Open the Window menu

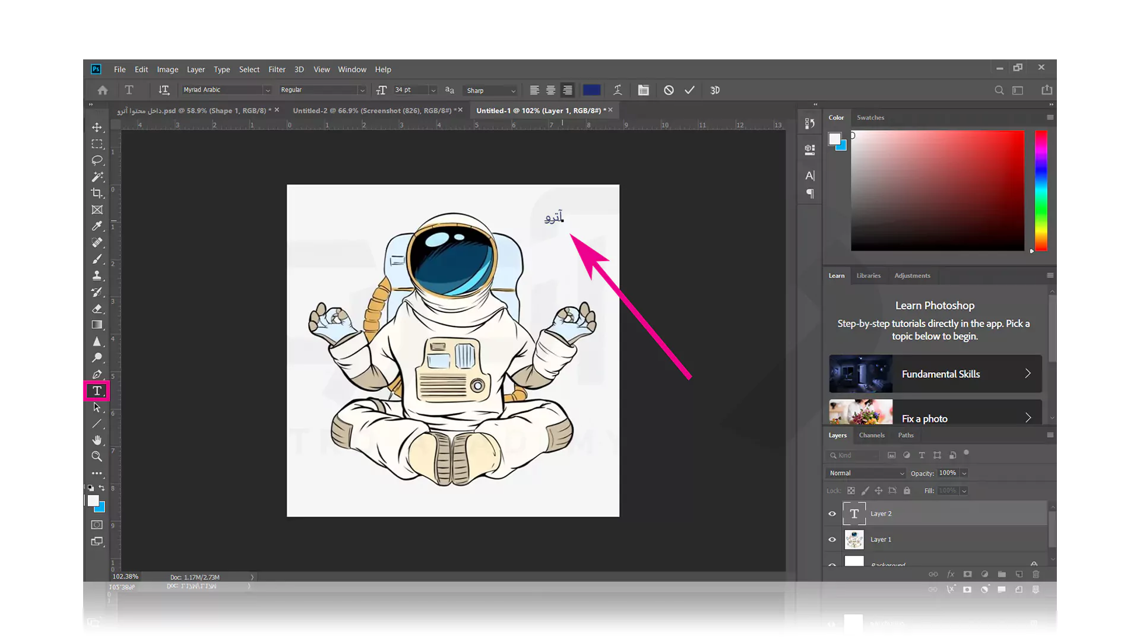(x=352, y=69)
